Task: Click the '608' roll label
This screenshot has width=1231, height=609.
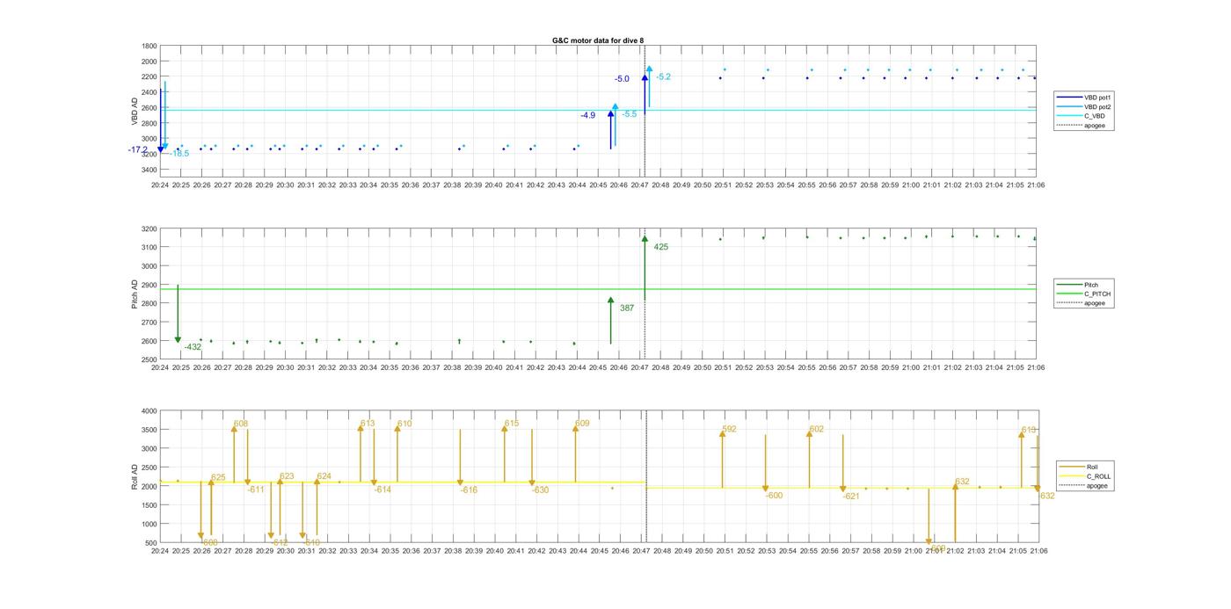Action: coord(241,424)
